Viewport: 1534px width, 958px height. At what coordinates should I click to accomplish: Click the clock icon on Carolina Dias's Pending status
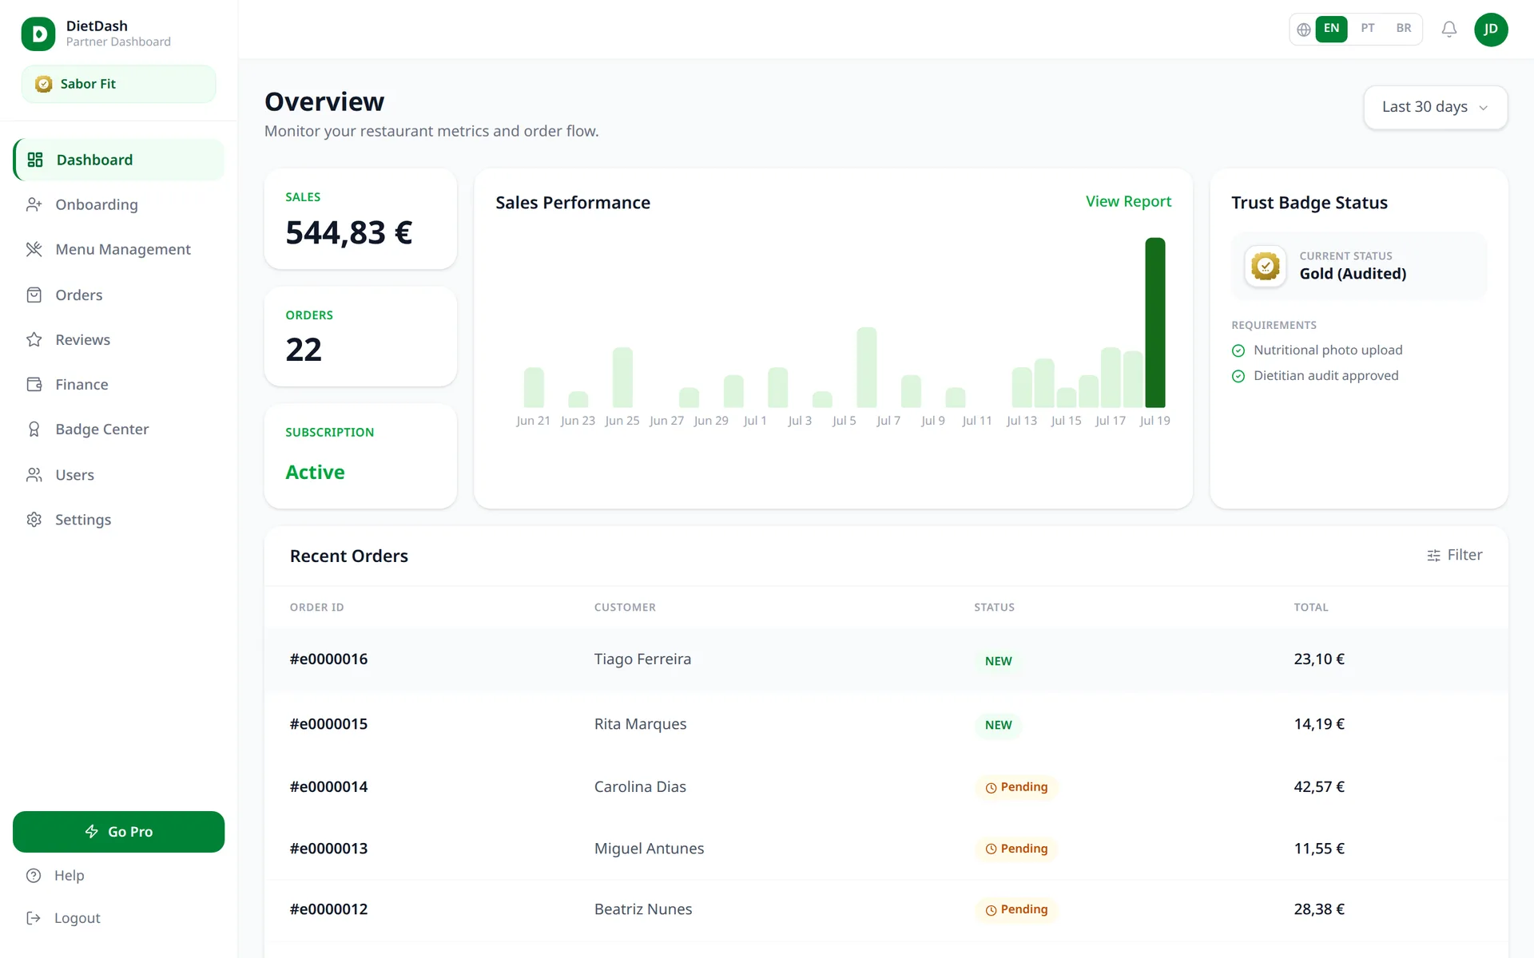coord(991,788)
